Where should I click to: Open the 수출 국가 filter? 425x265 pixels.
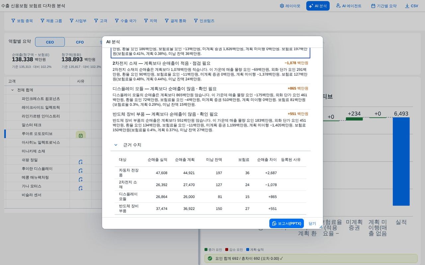tap(126, 21)
